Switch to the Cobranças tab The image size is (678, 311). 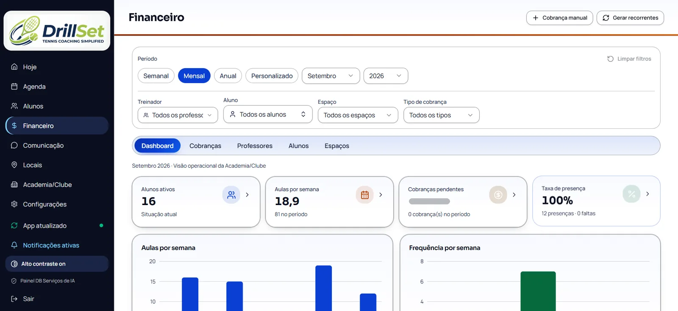(x=206, y=146)
